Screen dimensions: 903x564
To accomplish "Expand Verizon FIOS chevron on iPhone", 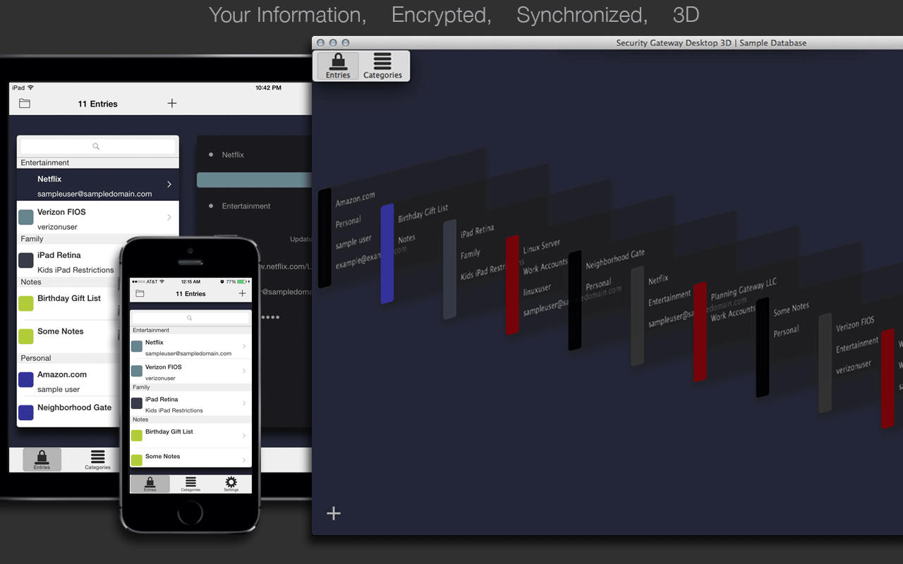I will point(244,372).
